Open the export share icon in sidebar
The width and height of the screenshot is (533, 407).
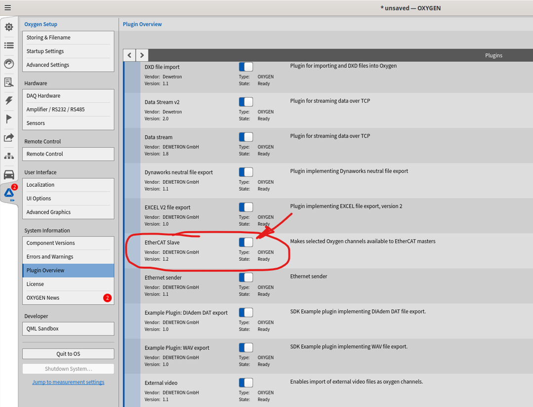click(x=9, y=137)
